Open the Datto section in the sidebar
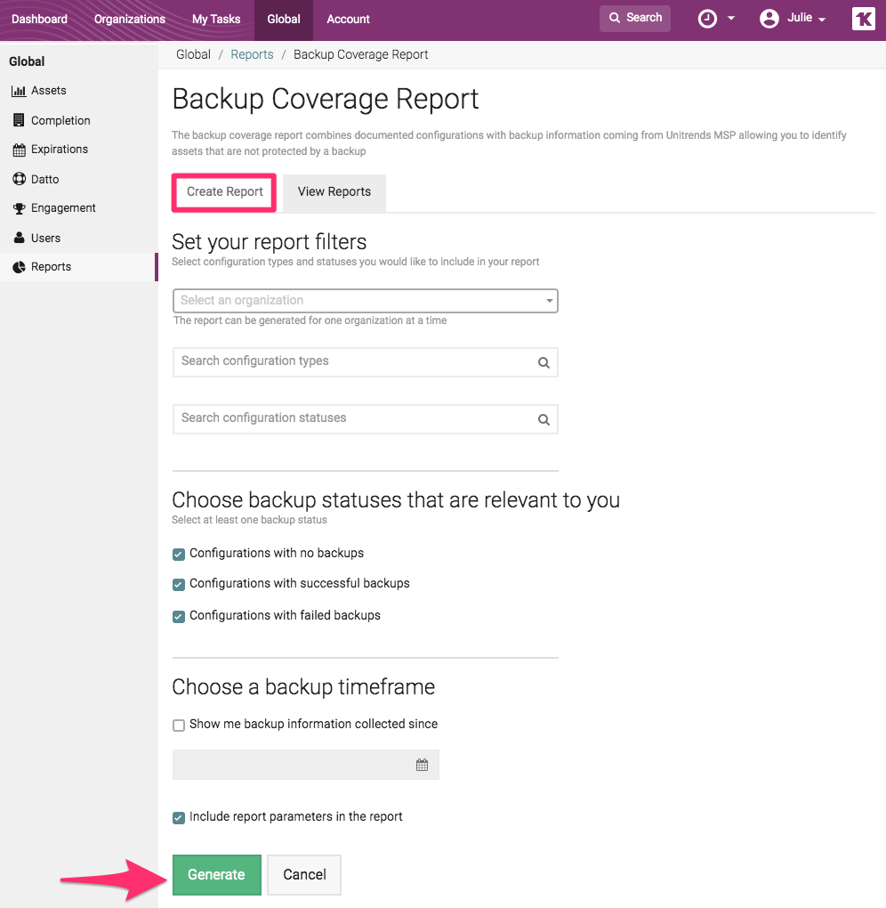 (x=45, y=179)
